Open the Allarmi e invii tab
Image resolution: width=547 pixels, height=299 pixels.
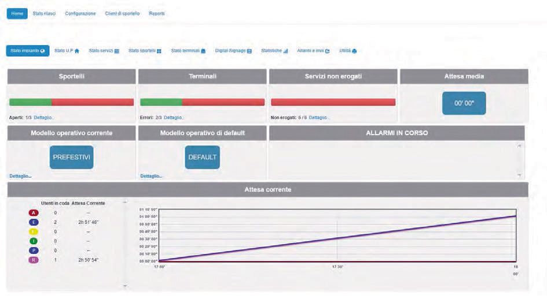click(x=313, y=51)
